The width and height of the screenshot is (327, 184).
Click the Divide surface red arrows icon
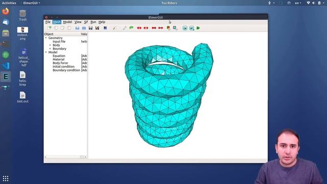139,28
